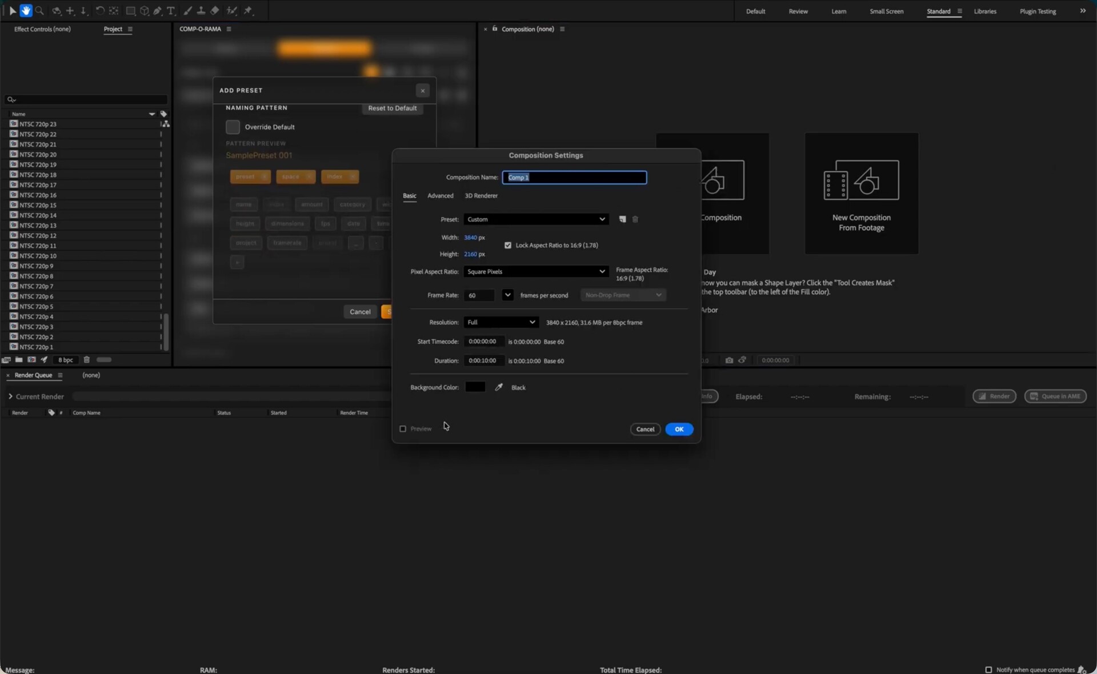Image resolution: width=1097 pixels, height=674 pixels.
Task: Switch to the Review workspace
Action: click(798, 11)
